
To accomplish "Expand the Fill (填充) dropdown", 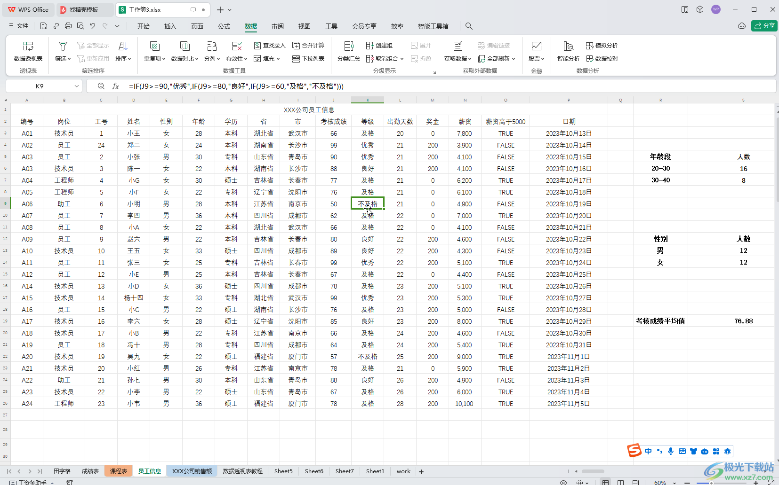I will click(x=278, y=59).
